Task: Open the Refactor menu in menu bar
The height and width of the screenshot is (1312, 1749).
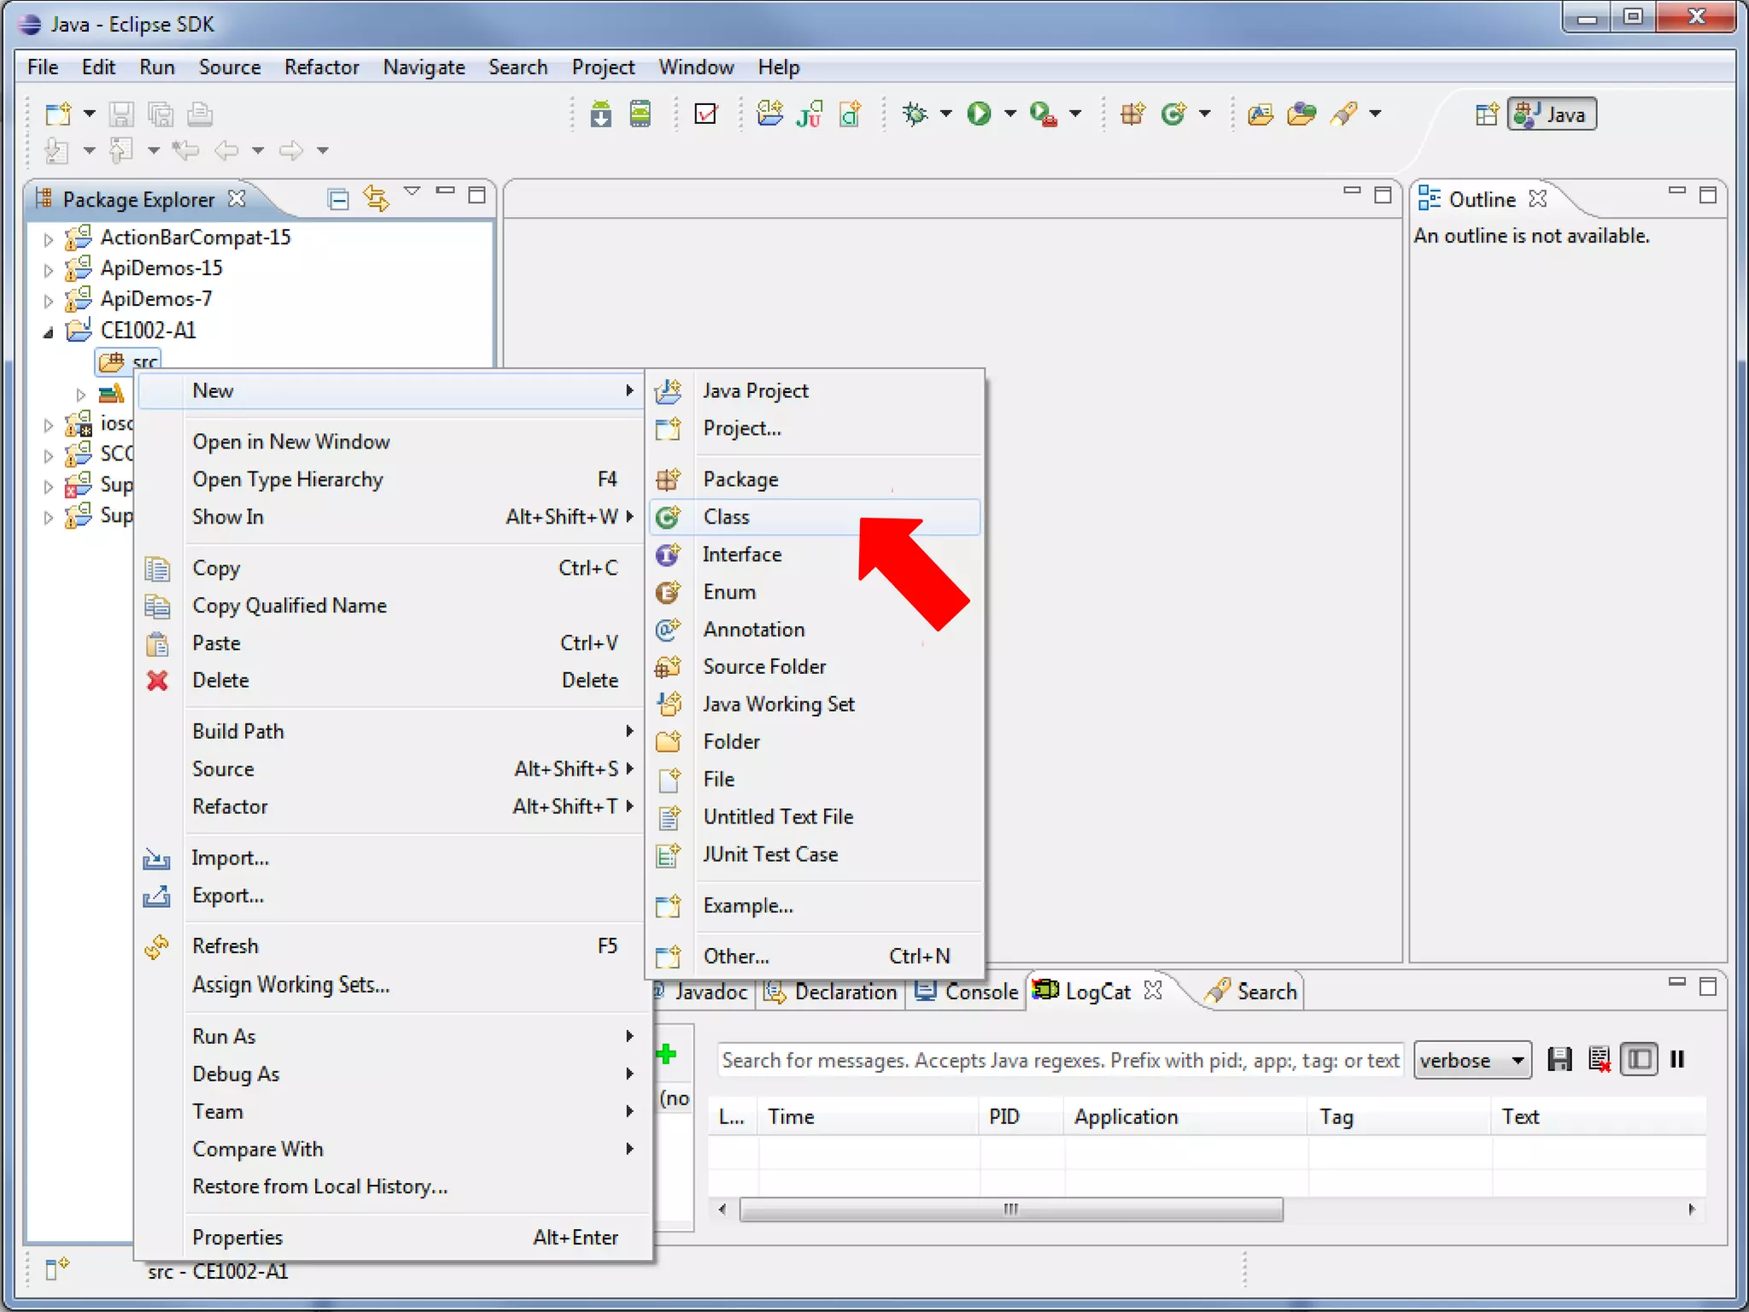Action: (x=321, y=67)
